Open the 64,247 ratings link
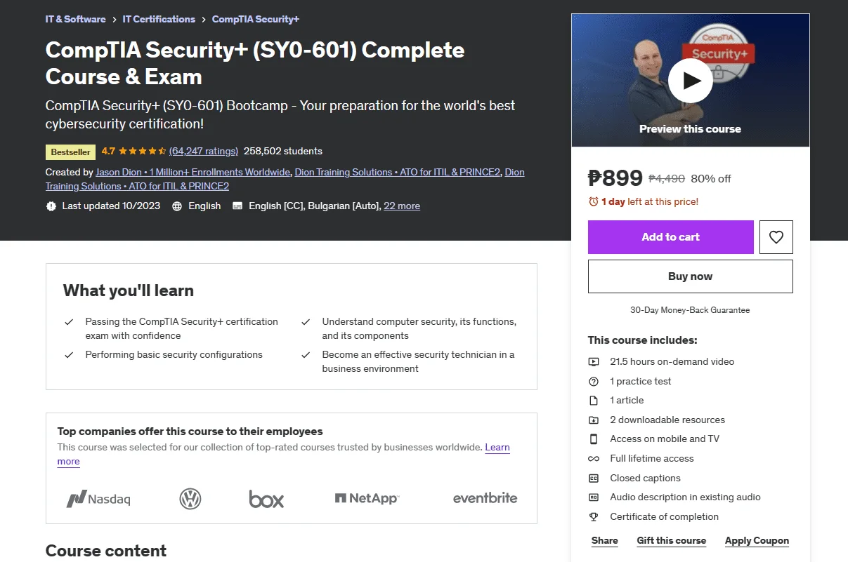 (x=204, y=151)
